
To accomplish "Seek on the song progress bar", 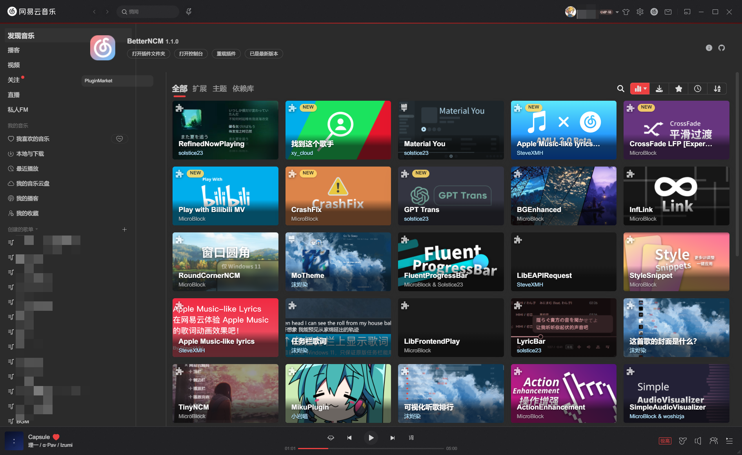I will click(371, 448).
